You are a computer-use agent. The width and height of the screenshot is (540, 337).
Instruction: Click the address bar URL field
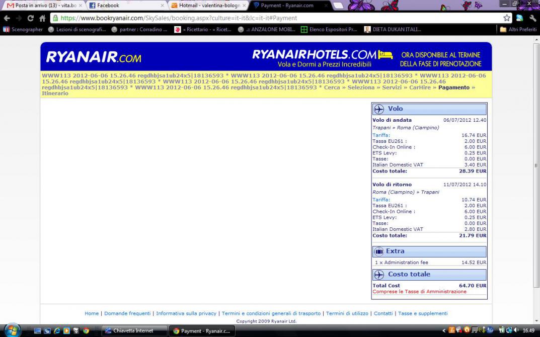[x=277, y=18]
